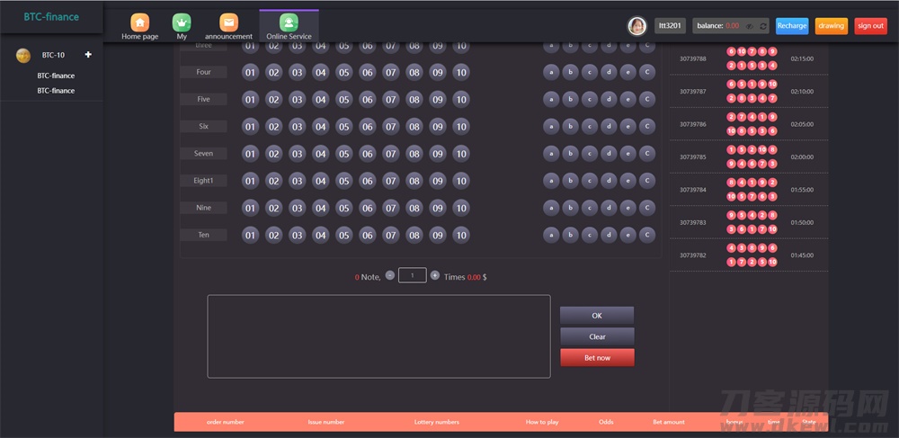Click the BTC-10 gold coin icon

tap(23, 56)
